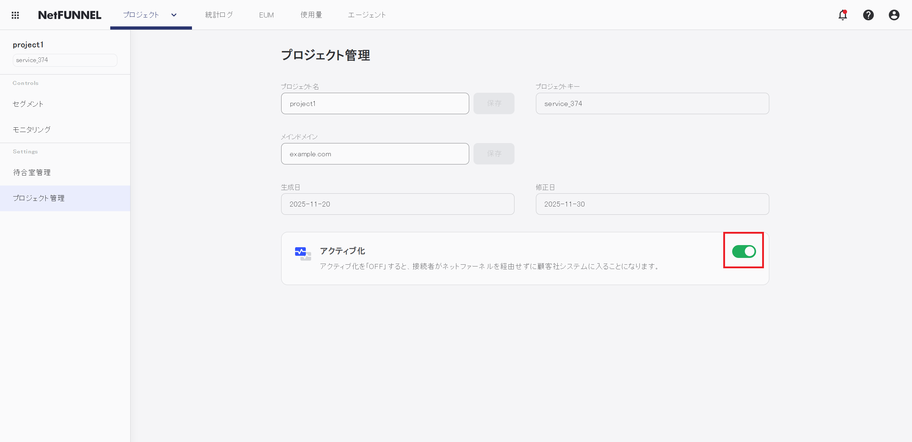The width and height of the screenshot is (912, 442).
Task: Open the service_374 selector in sidebar
Action: 65,60
